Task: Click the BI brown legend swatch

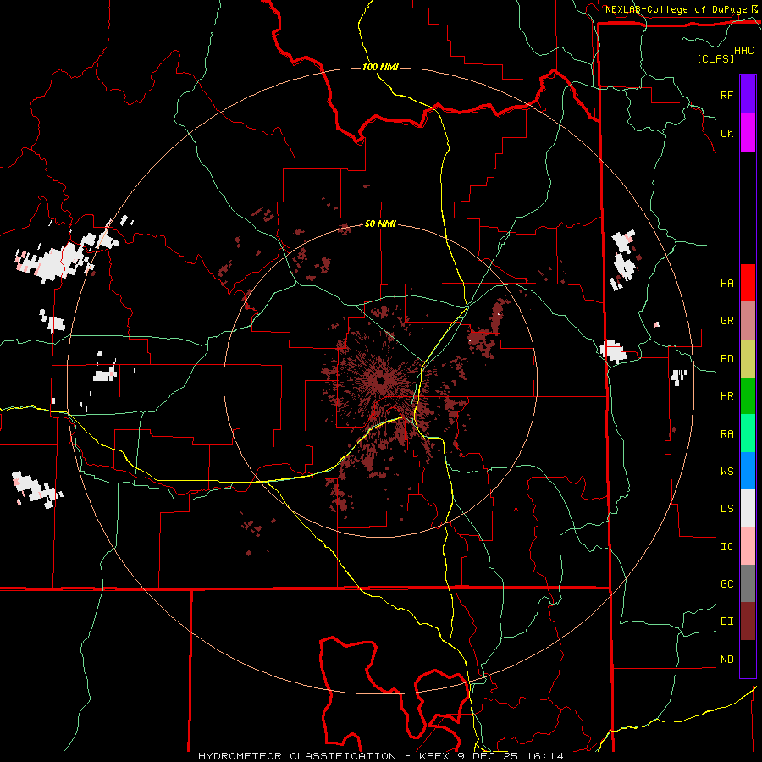Action: (x=748, y=621)
